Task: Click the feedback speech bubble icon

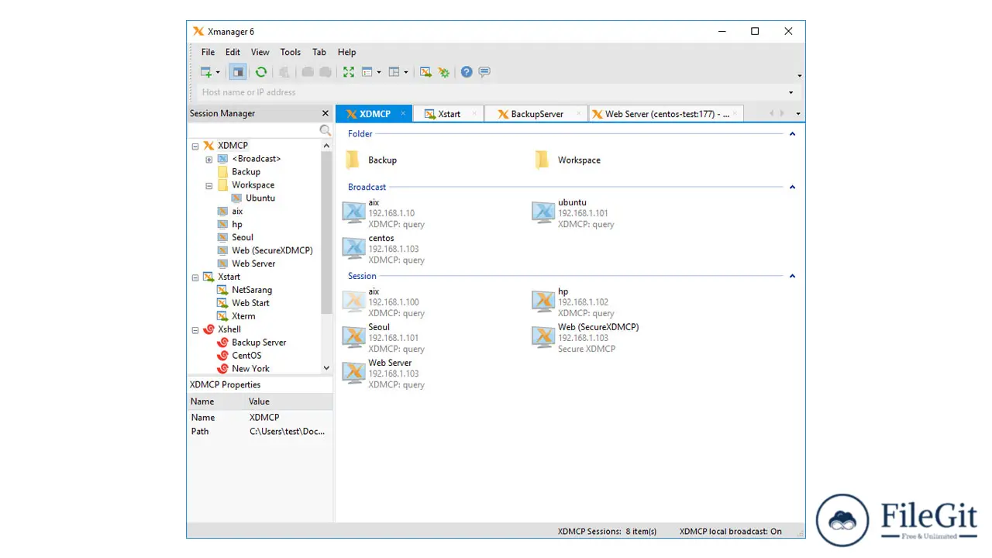Action: [x=484, y=72]
